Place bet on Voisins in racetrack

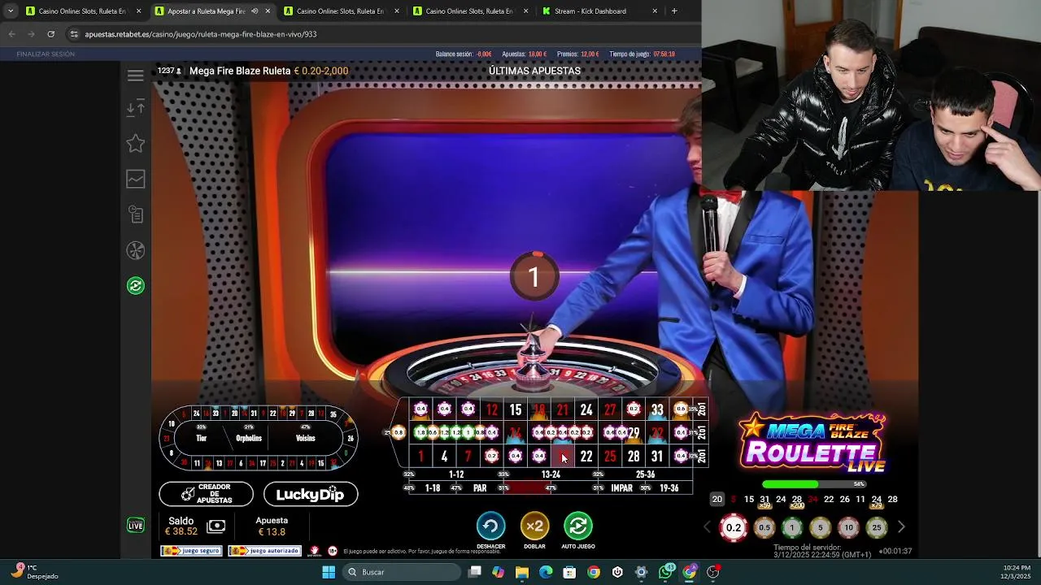(x=306, y=438)
